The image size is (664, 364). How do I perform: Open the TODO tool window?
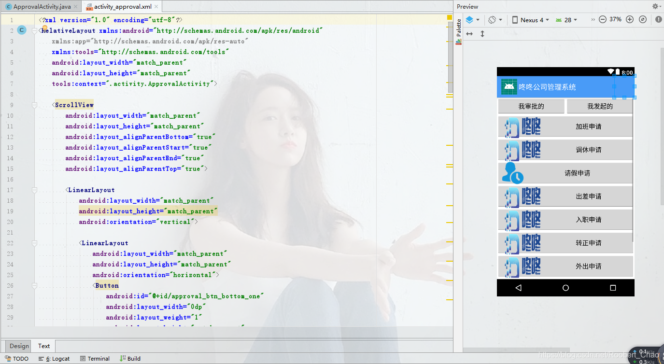(17, 359)
